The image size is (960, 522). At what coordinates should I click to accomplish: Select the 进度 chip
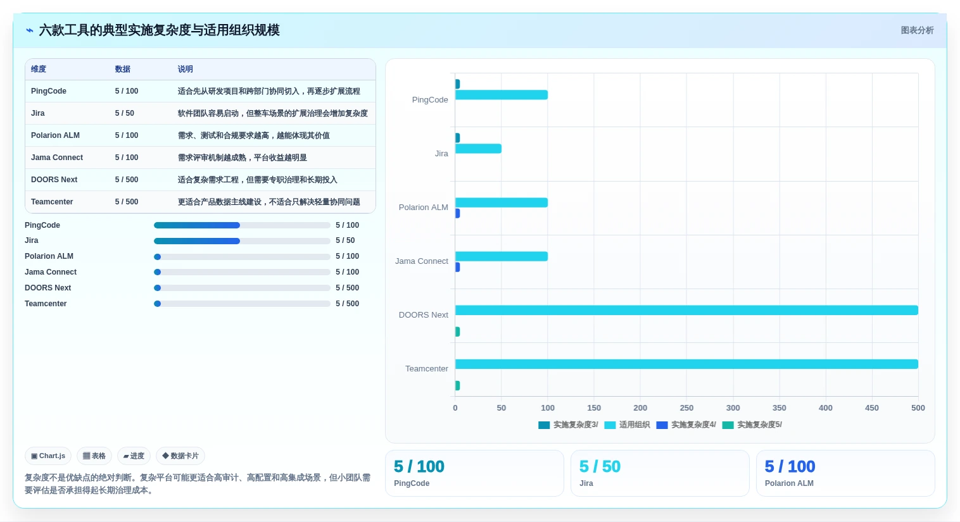(x=134, y=456)
